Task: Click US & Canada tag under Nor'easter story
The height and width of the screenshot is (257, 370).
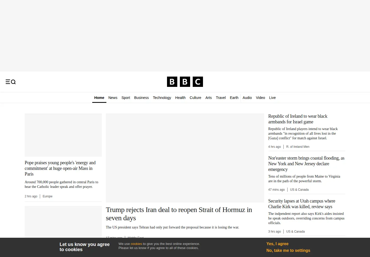Action: [299, 190]
